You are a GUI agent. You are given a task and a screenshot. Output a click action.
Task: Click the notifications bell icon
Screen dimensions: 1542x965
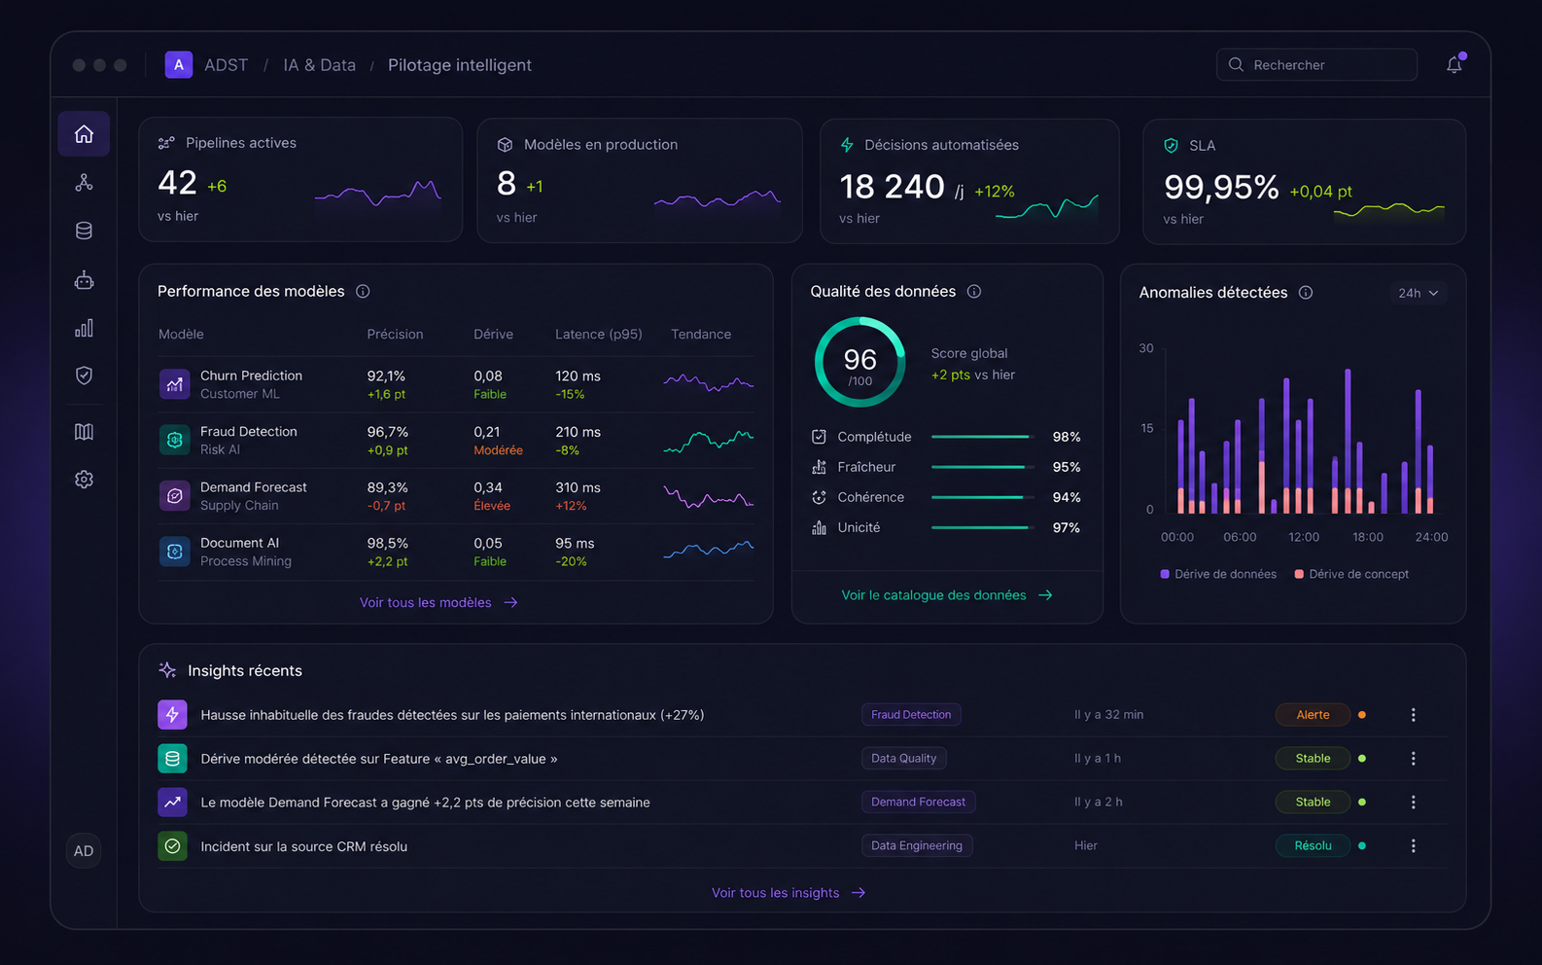coord(1454,64)
